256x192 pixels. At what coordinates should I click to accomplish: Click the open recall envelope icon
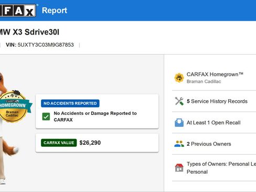tap(179, 123)
